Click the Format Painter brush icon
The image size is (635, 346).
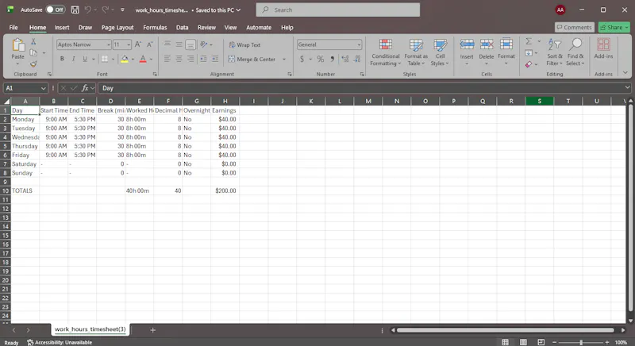click(33, 64)
